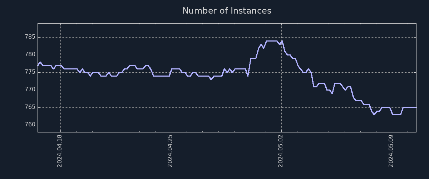Select the 2024.05.09 date label

[391, 151]
